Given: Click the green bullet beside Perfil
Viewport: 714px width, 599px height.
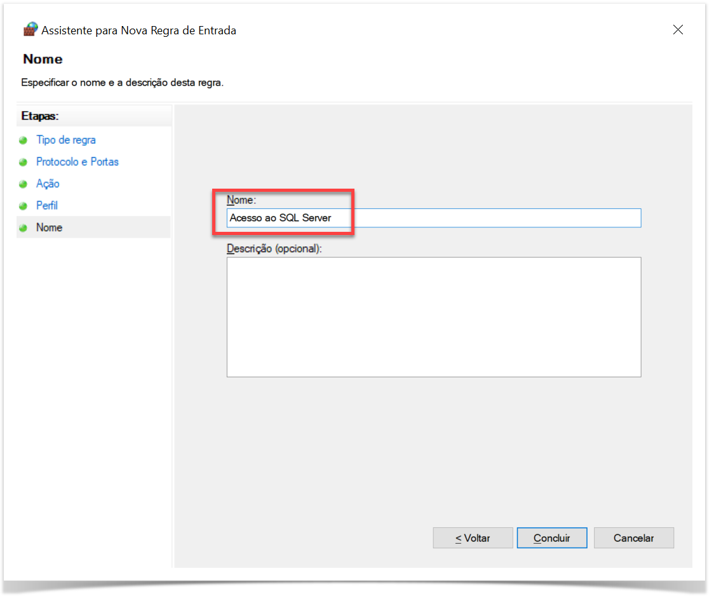Looking at the screenshot, I should 24,206.
